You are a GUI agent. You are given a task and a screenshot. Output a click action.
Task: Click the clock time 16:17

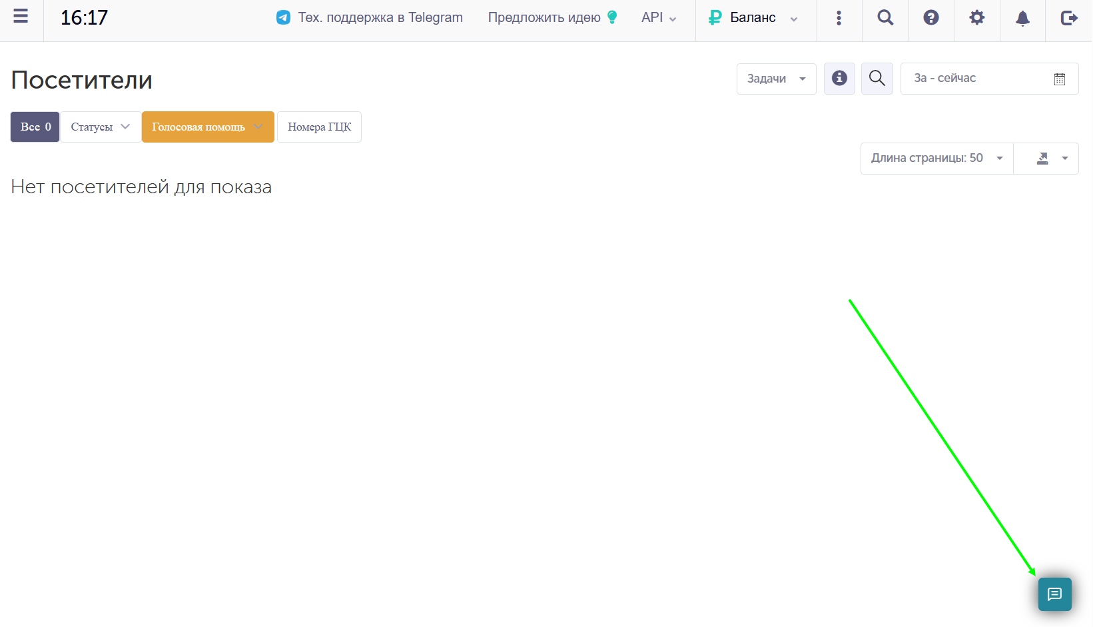click(x=84, y=18)
